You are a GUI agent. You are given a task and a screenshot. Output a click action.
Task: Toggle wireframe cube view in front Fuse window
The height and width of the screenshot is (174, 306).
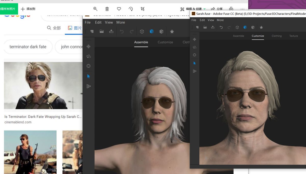click(237, 27)
